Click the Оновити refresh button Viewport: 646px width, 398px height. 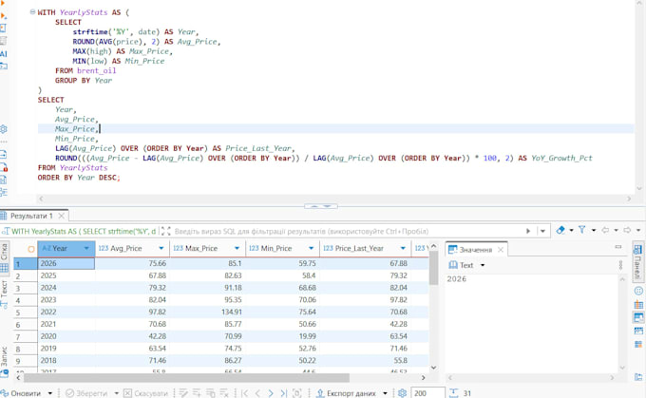pos(22,393)
